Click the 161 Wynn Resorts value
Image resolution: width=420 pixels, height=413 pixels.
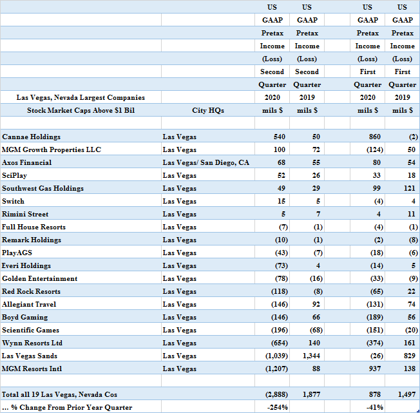tap(410, 343)
